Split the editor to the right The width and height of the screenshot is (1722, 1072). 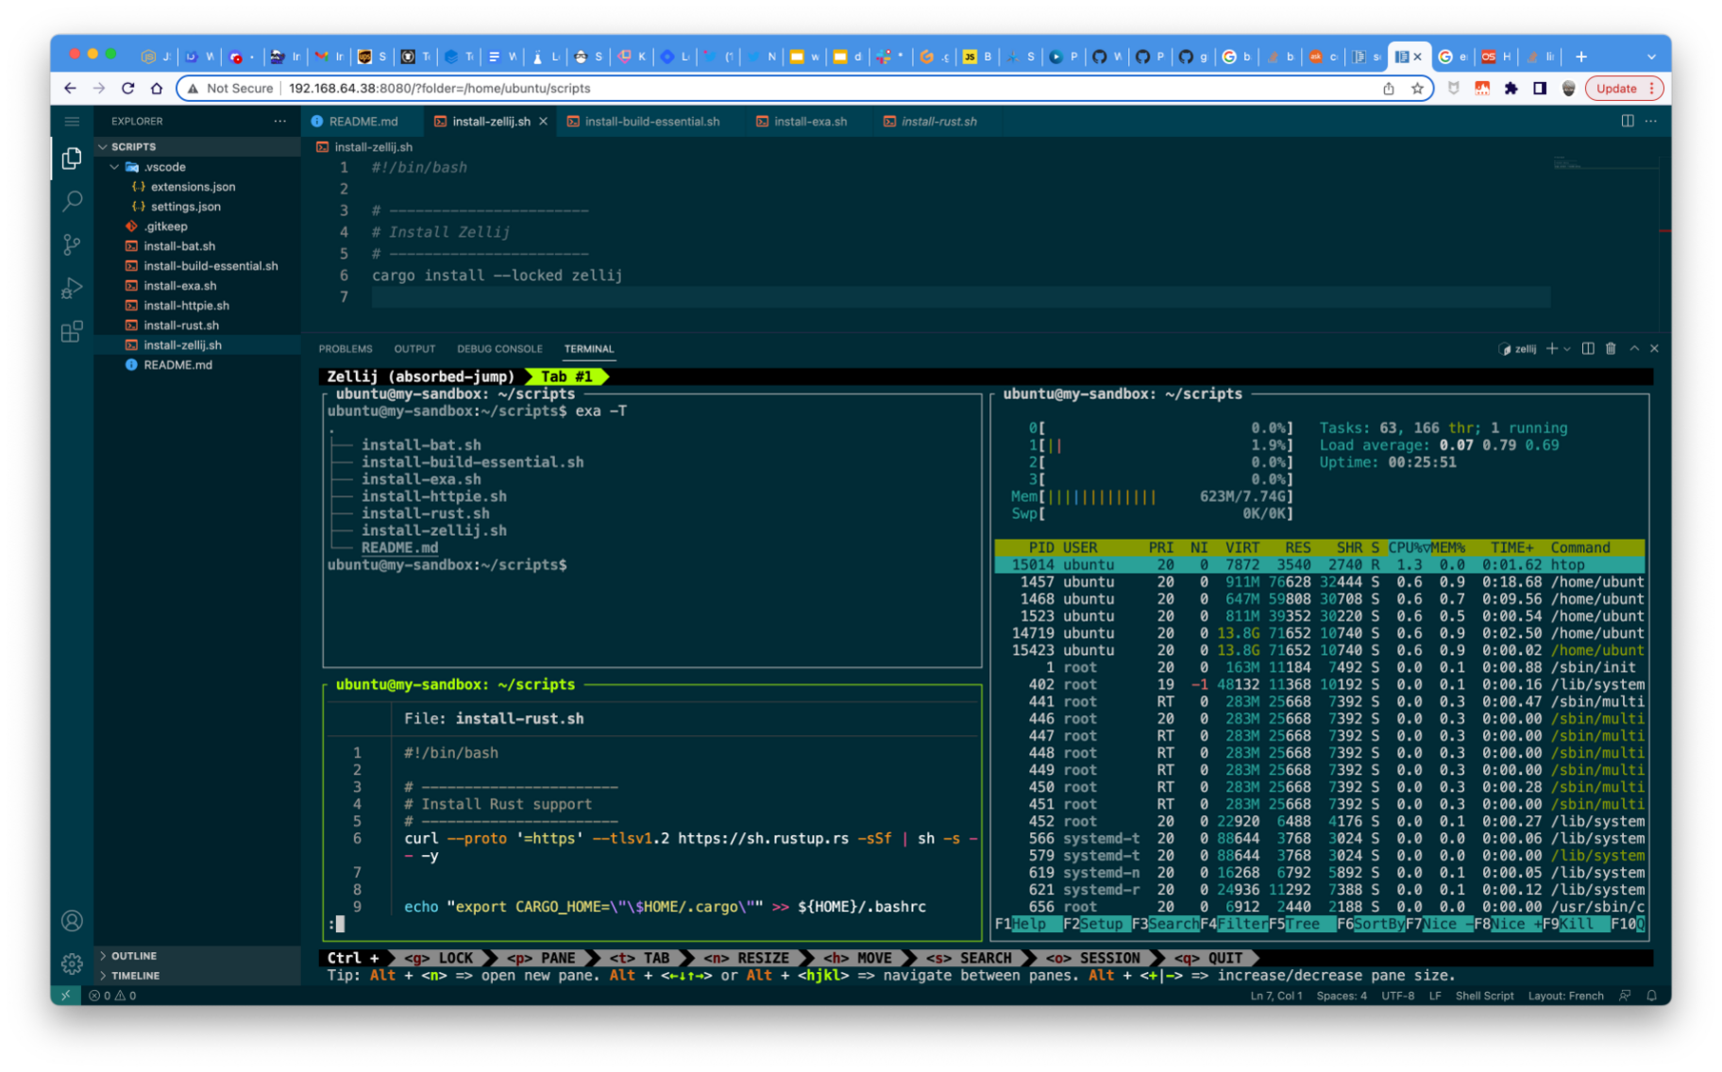(x=1628, y=121)
